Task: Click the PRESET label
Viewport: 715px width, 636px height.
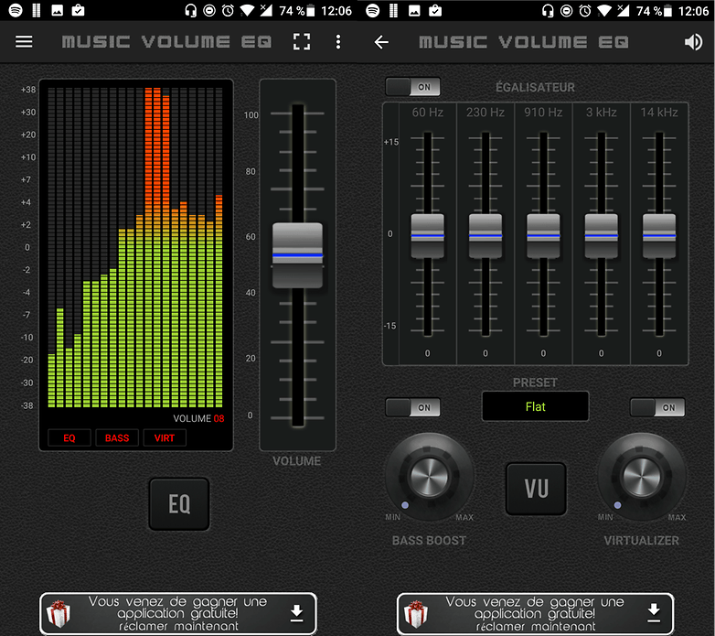Action: pos(535,383)
